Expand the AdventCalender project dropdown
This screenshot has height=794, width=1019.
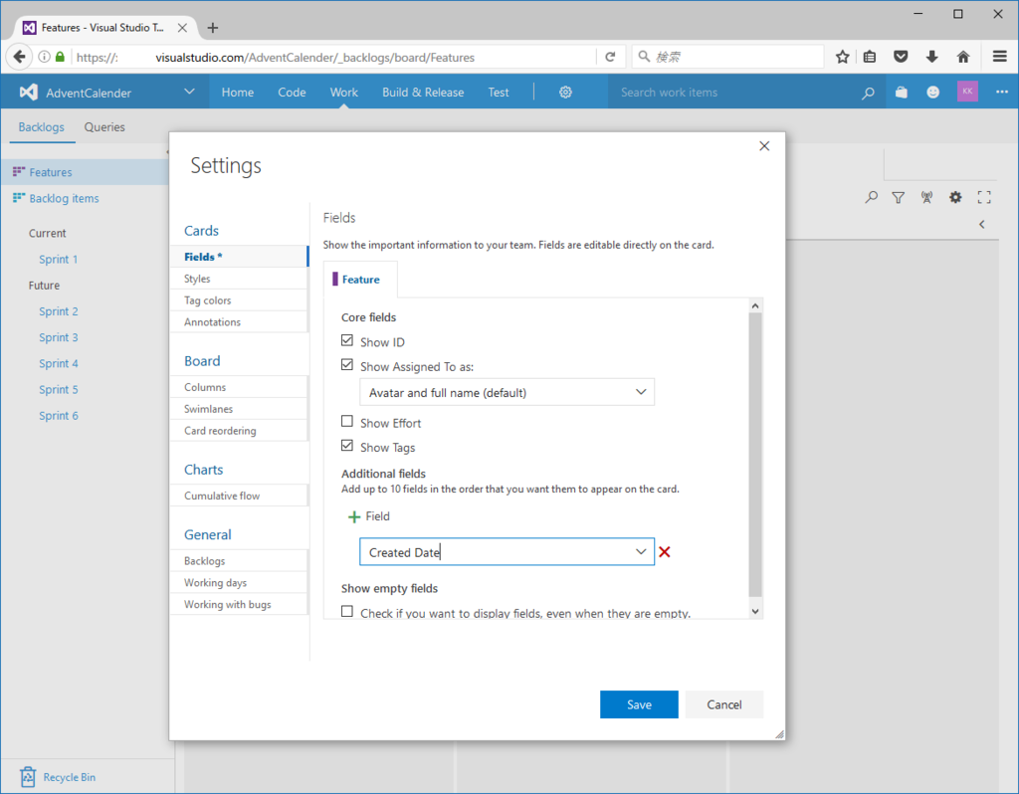click(x=189, y=92)
